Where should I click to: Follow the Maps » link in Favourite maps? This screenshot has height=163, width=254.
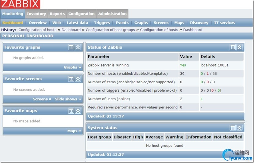pyautogui.click(x=74, y=131)
